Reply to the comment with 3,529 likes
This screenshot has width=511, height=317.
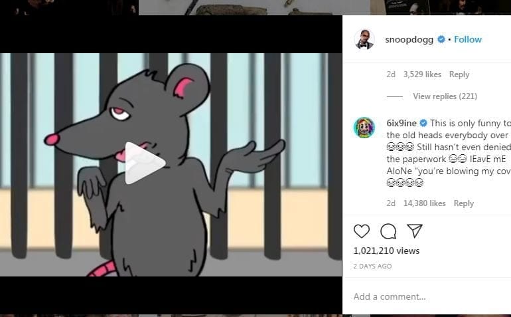pos(459,74)
